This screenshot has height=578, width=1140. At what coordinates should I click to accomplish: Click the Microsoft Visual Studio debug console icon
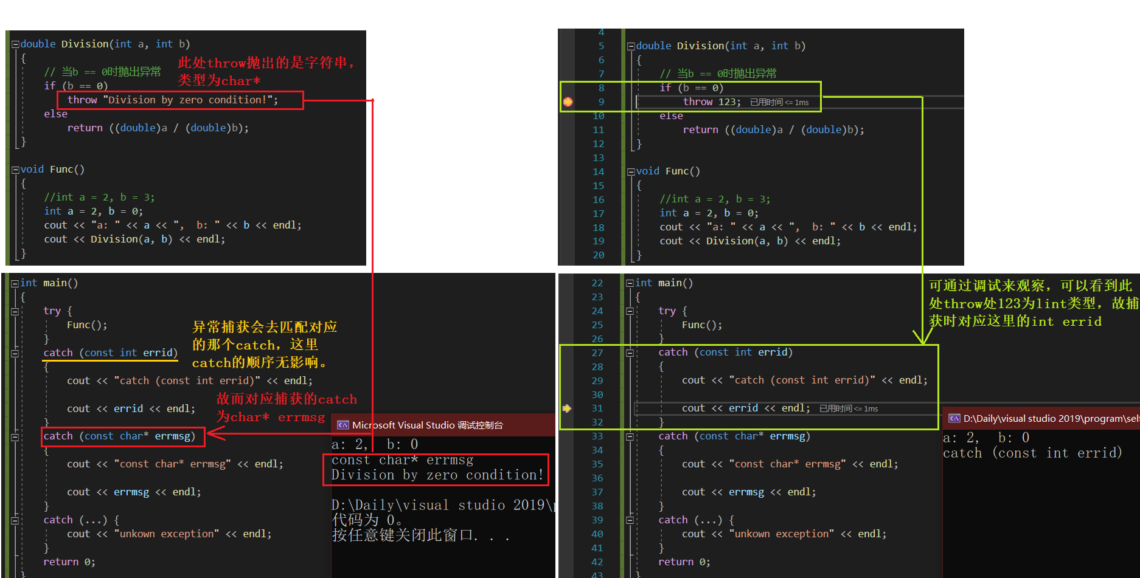click(x=343, y=425)
